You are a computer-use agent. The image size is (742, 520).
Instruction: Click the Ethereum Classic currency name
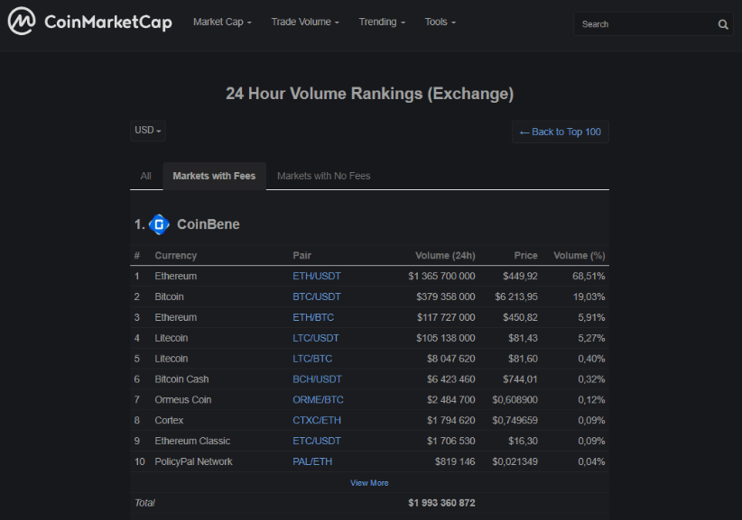[192, 441]
